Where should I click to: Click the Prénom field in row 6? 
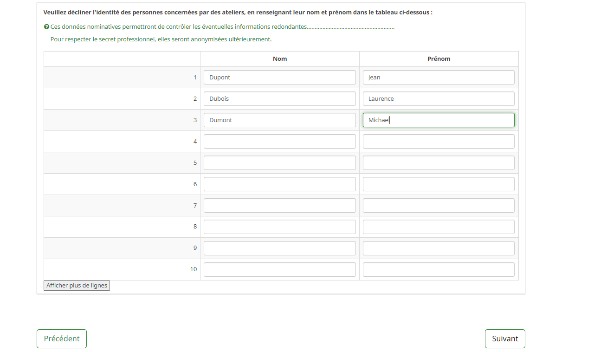click(439, 184)
